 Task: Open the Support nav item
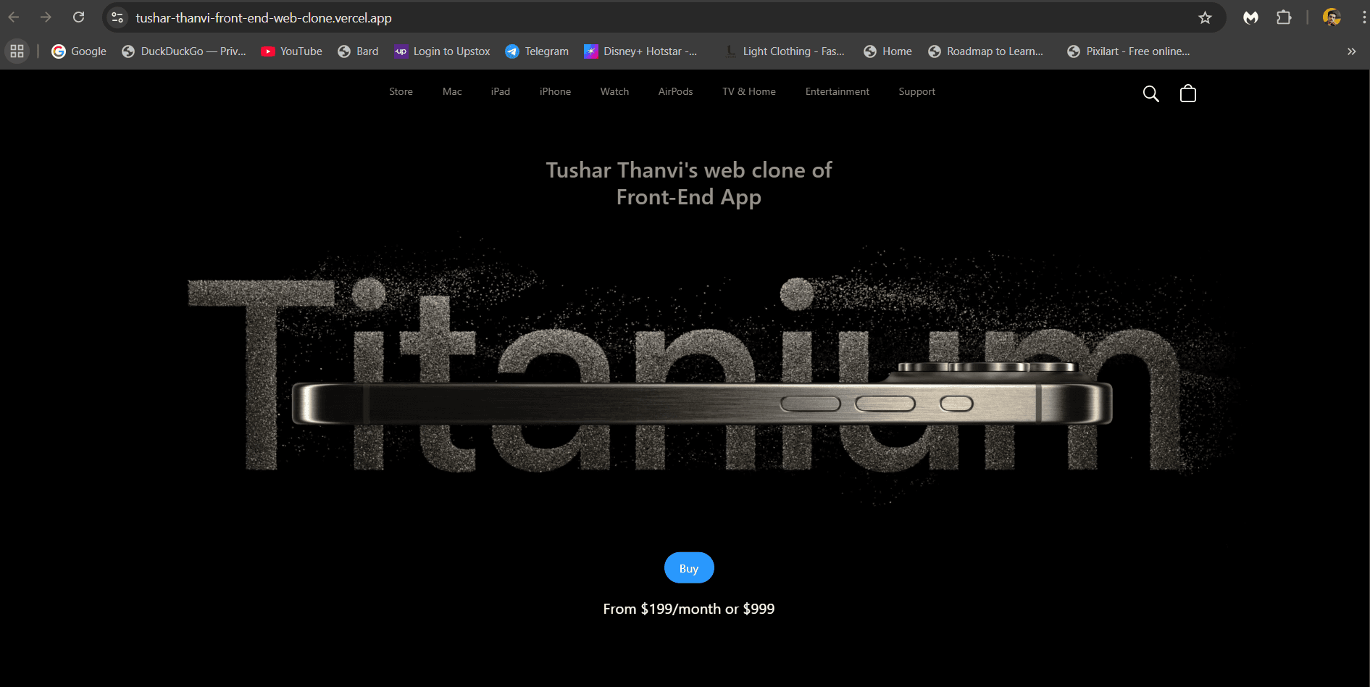tap(916, 91)
